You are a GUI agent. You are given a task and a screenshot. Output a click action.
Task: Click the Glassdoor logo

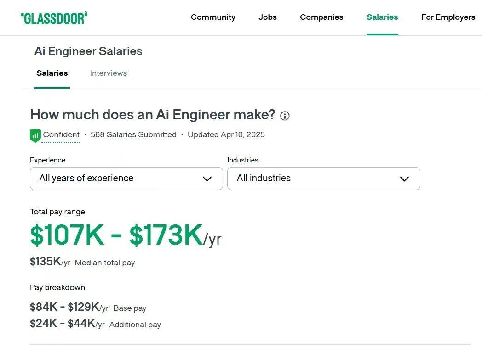54,18
